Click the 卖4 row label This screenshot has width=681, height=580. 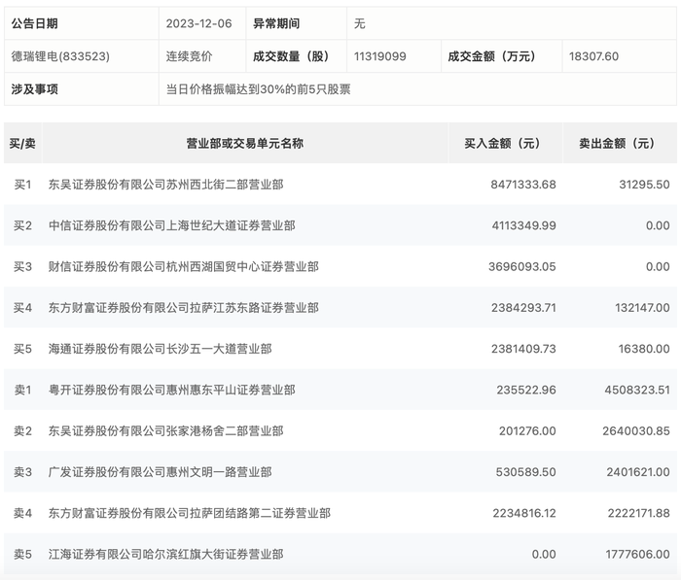pos(22,513)
